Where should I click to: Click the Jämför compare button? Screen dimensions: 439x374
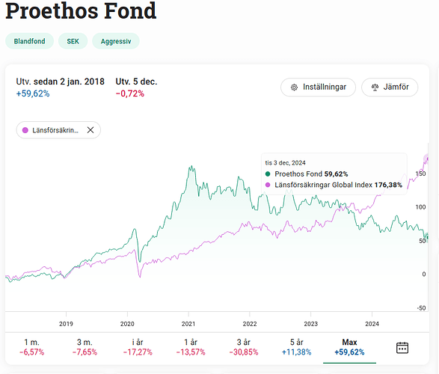click(390, 87)
